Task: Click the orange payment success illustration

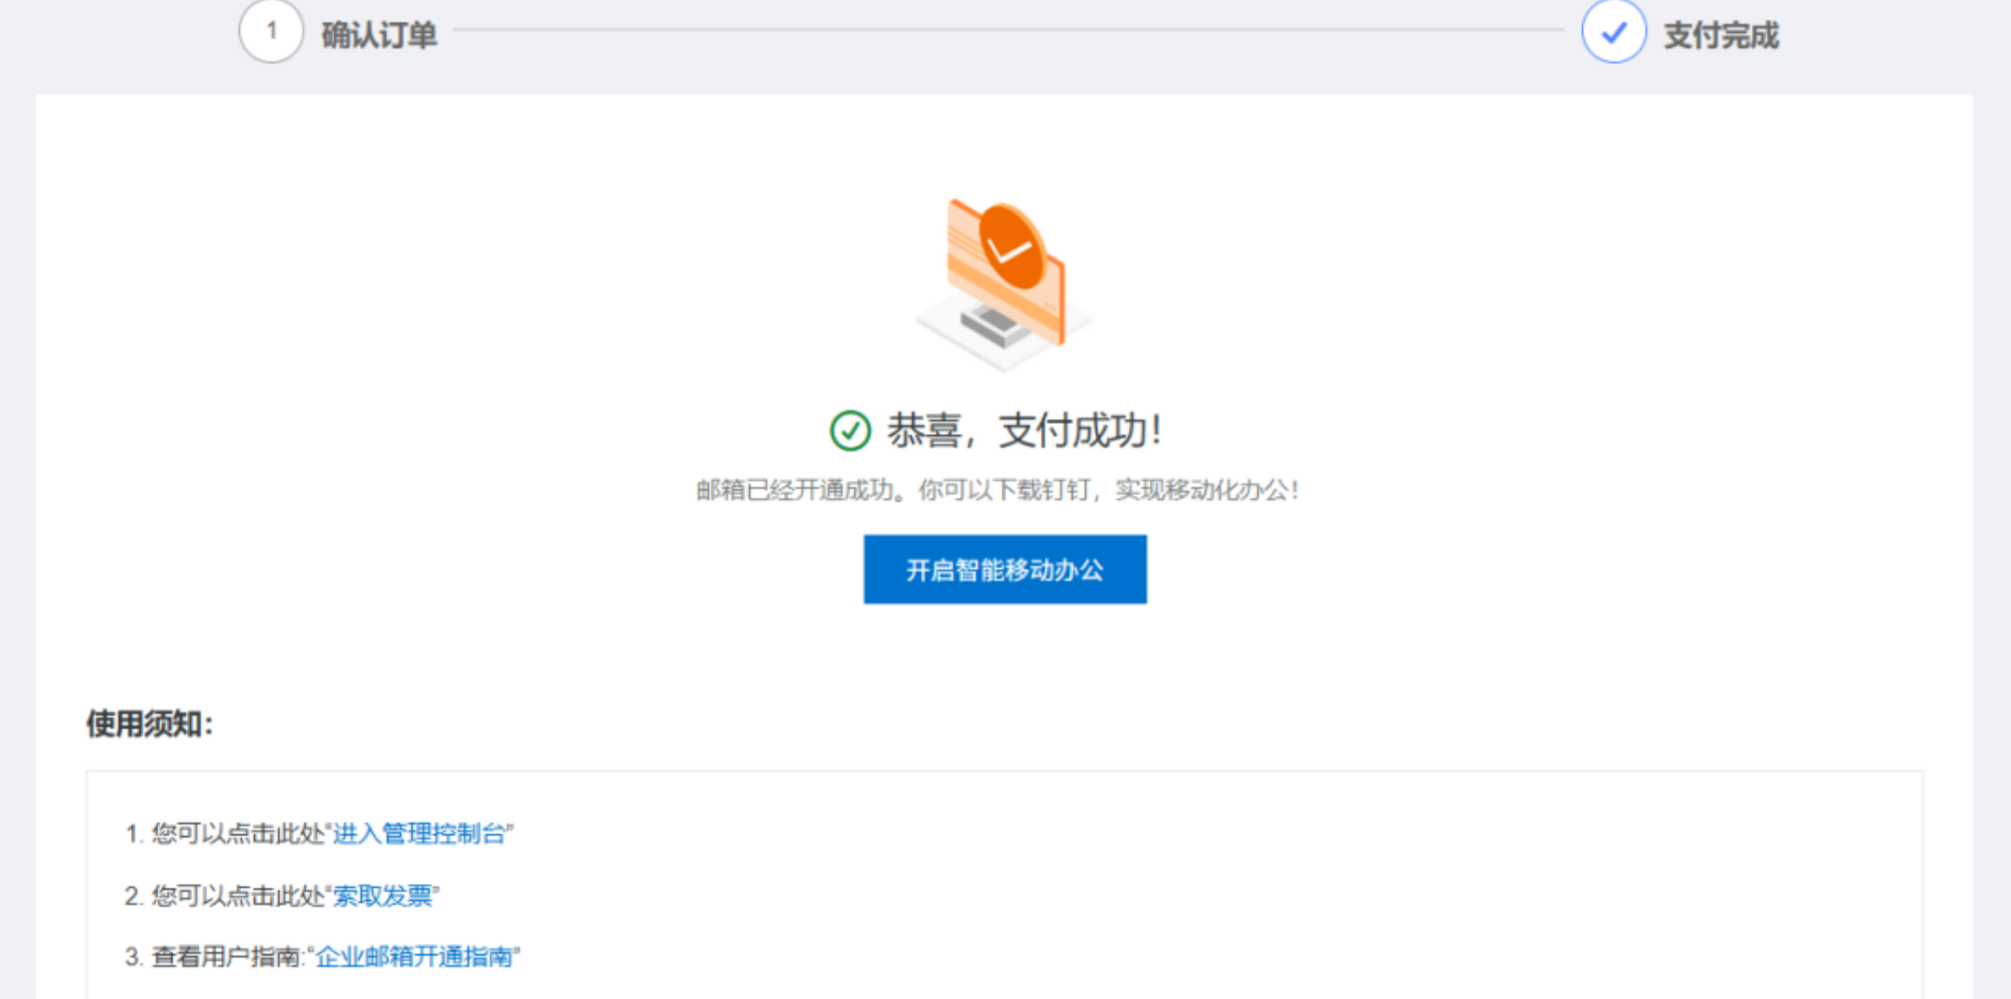Action: click(1004, 286)
